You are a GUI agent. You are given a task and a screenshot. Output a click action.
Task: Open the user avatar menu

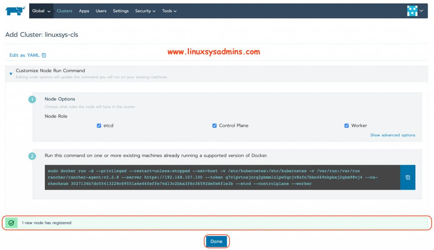click(412, 11)
